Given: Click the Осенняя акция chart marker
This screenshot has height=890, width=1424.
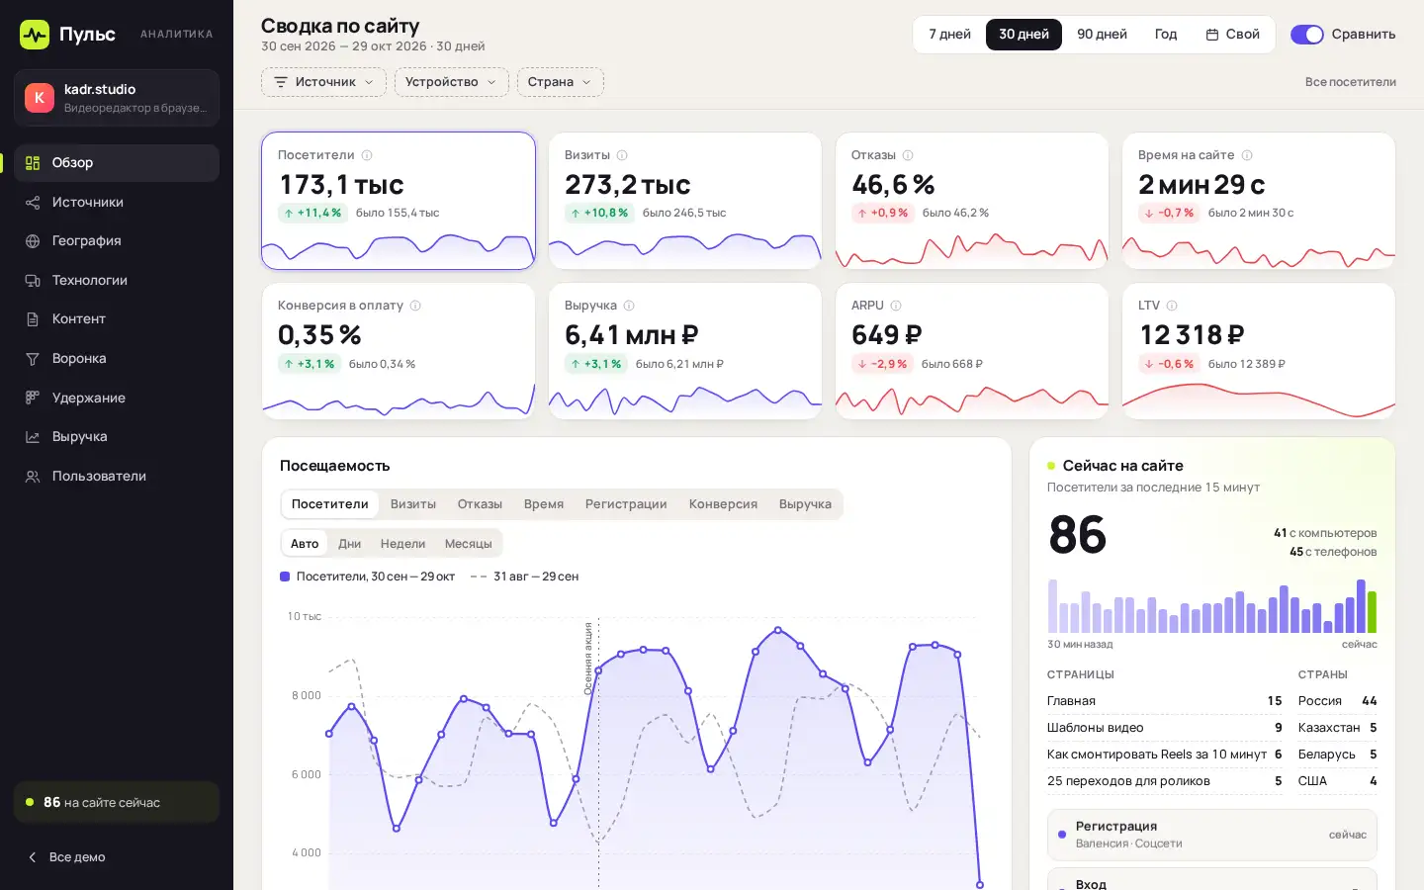Looking at the screenshot, I should 588,658.
